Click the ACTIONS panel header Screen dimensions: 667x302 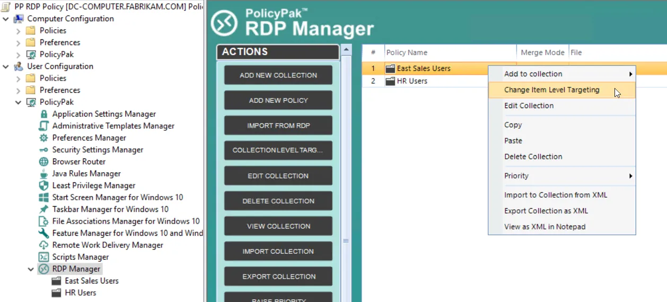tap(278, 52)
